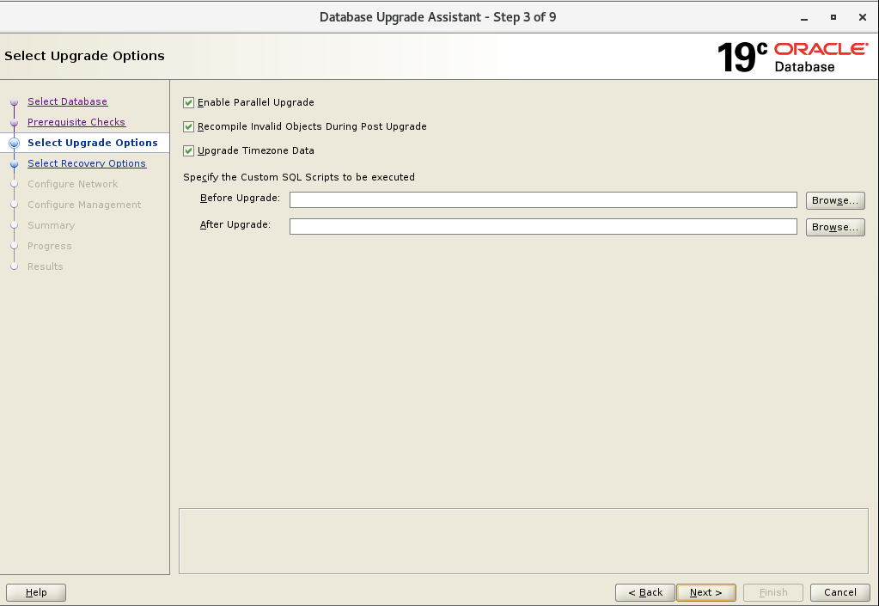Return to the Prerequisite Checks step
The width and height of the screenshot is (879, 606).
pos(76,122)
